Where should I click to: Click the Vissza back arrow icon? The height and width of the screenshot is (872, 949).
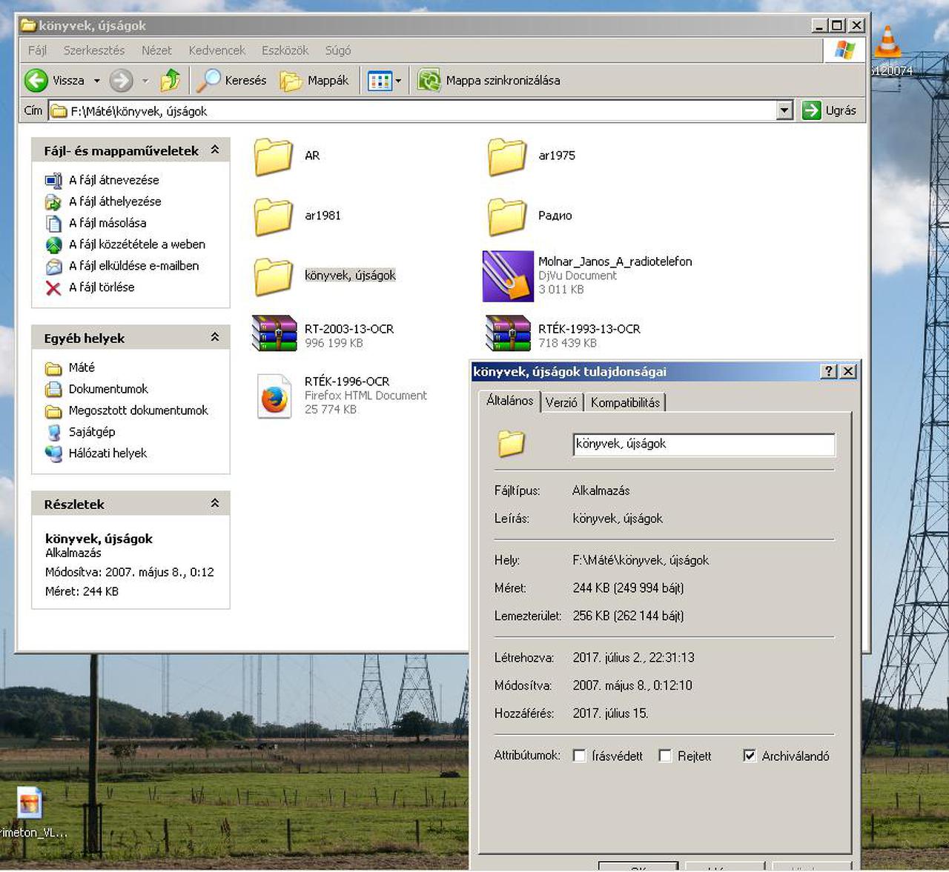tap(36, 80)
